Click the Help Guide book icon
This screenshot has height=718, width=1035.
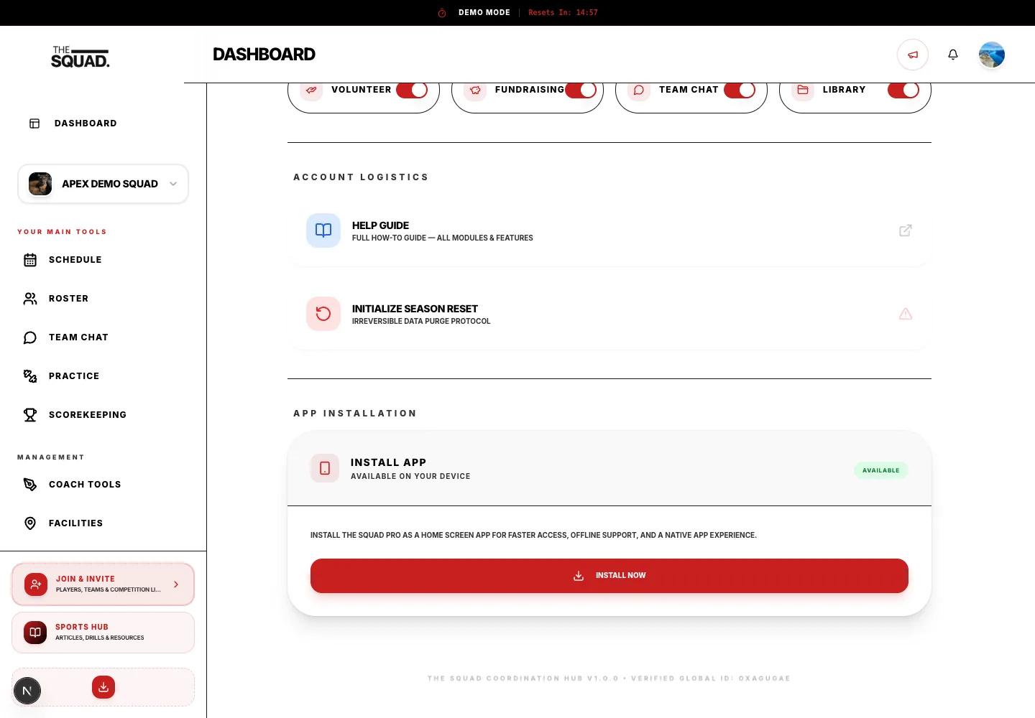(x=323, y=230)
